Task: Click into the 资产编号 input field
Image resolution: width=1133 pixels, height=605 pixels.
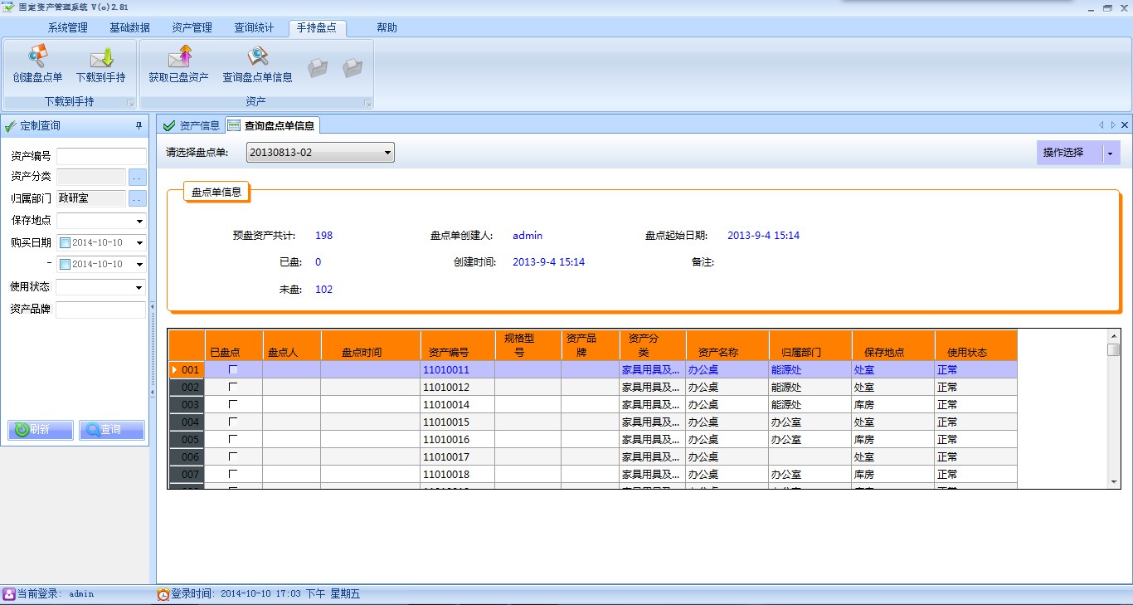Action: click(x=100, y=156)
